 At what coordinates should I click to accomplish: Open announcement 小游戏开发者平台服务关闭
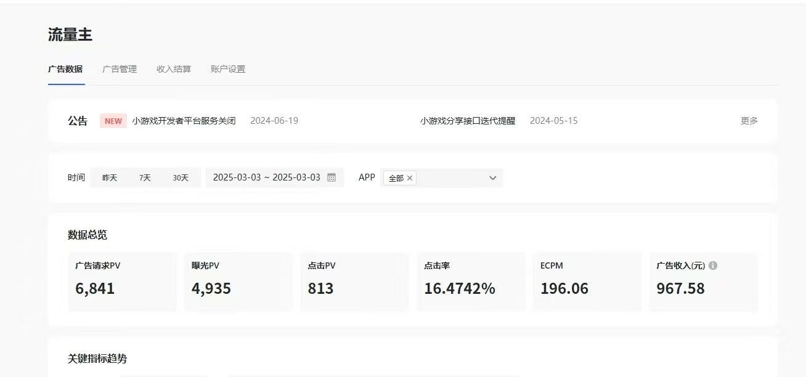(x=184, y=121)
